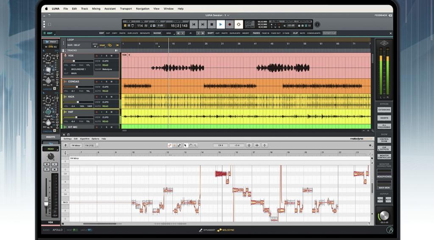This screenshot has width=434, height=240.
Task: Click the C# 4 pitch field
Action: 220,145
